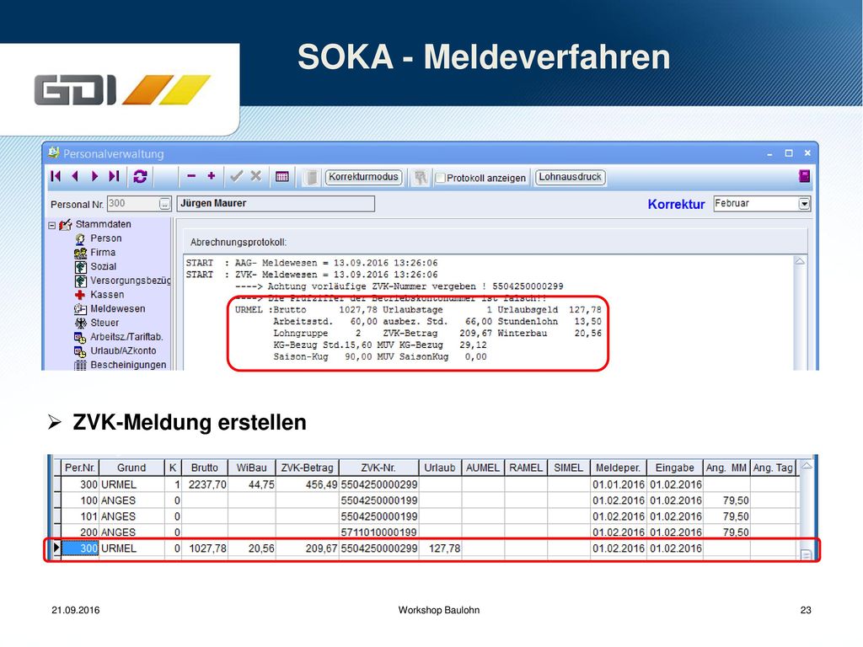
Task: Click the AUMEL column header
Action: [x=483, y=468]
